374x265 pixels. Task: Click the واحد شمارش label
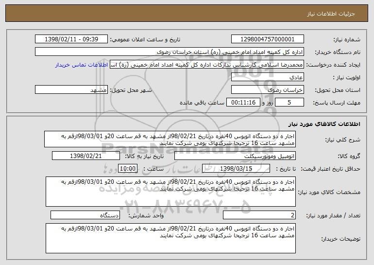[146, 216]
